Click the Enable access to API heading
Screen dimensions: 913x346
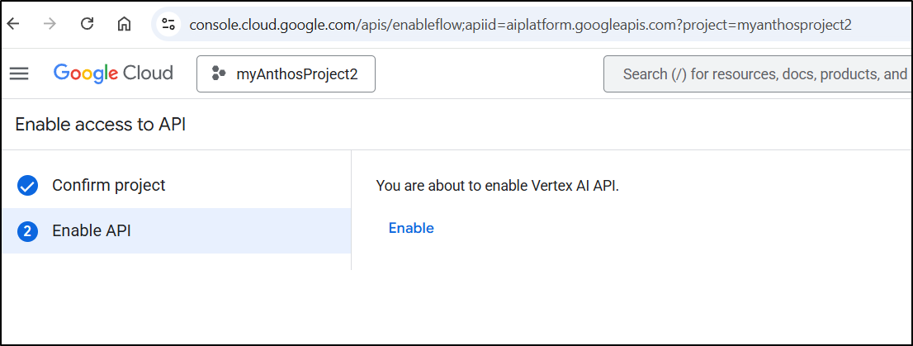click(x=101, y=125)
